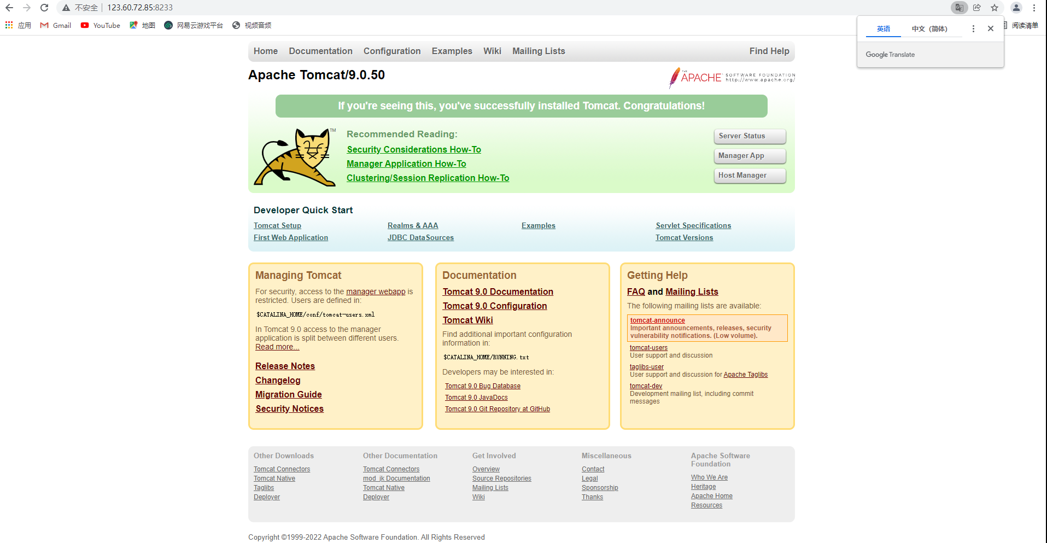Image resolution: width=1047 pixels, height=543 pixels.
Task: Open the Realms & AAA link
Action: pos(413,225)
